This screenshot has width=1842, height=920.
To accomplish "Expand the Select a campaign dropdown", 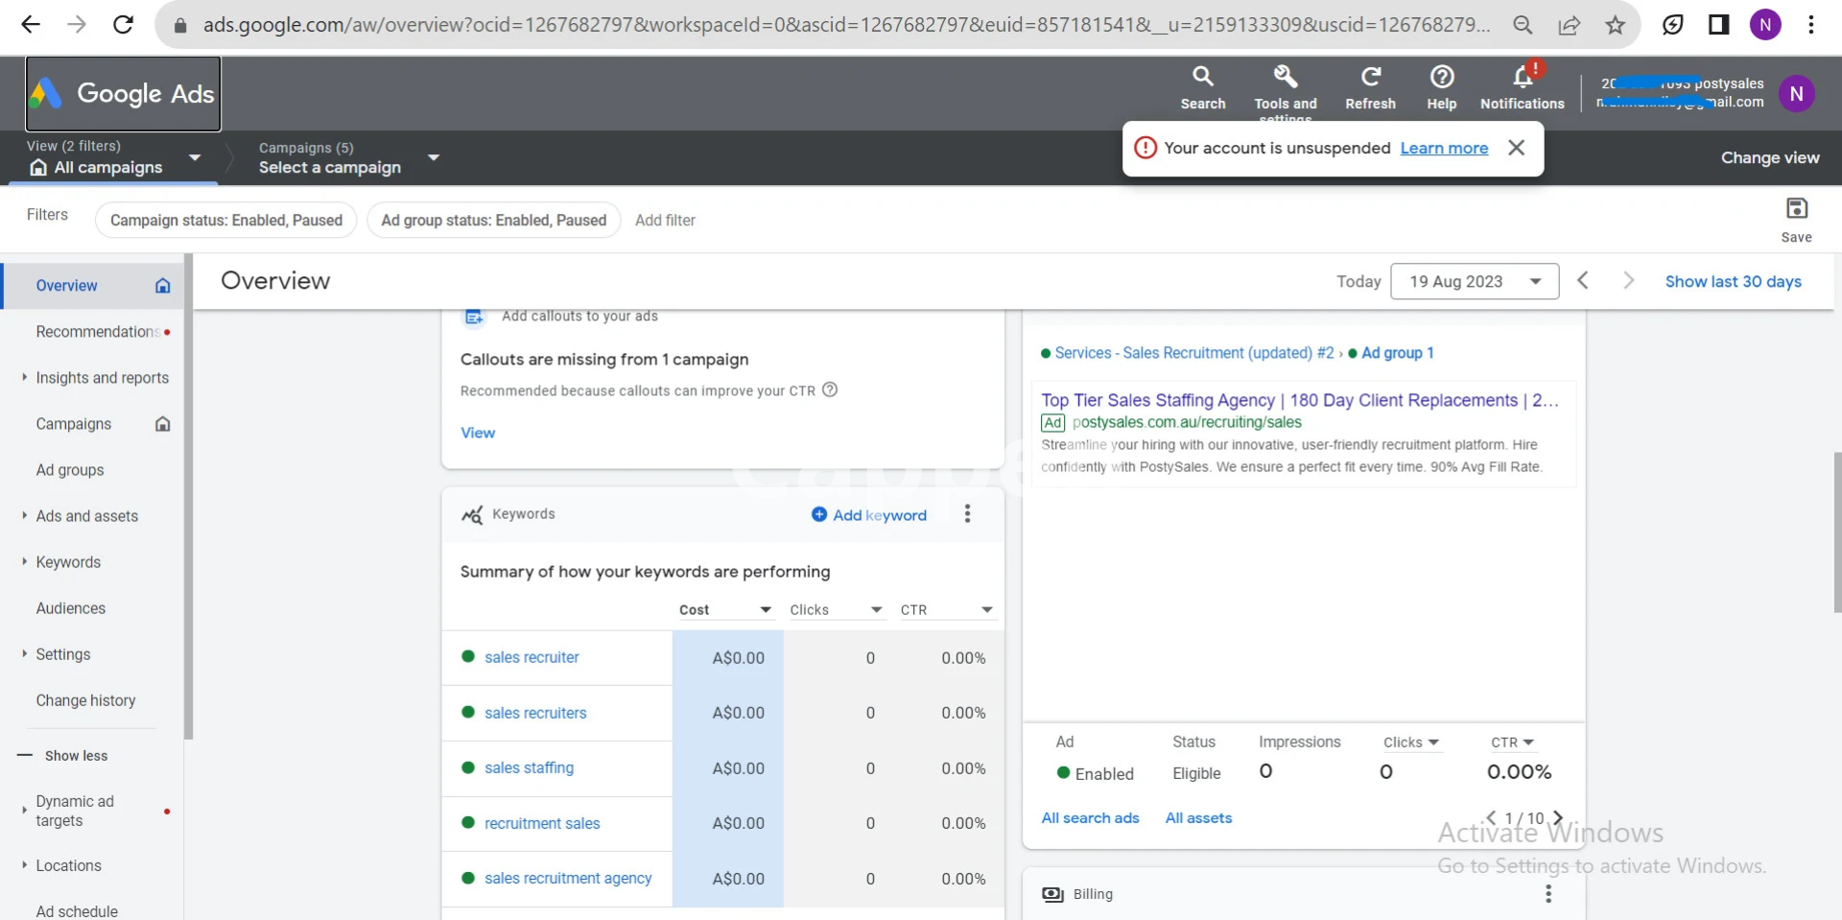I will pos(434,157).
